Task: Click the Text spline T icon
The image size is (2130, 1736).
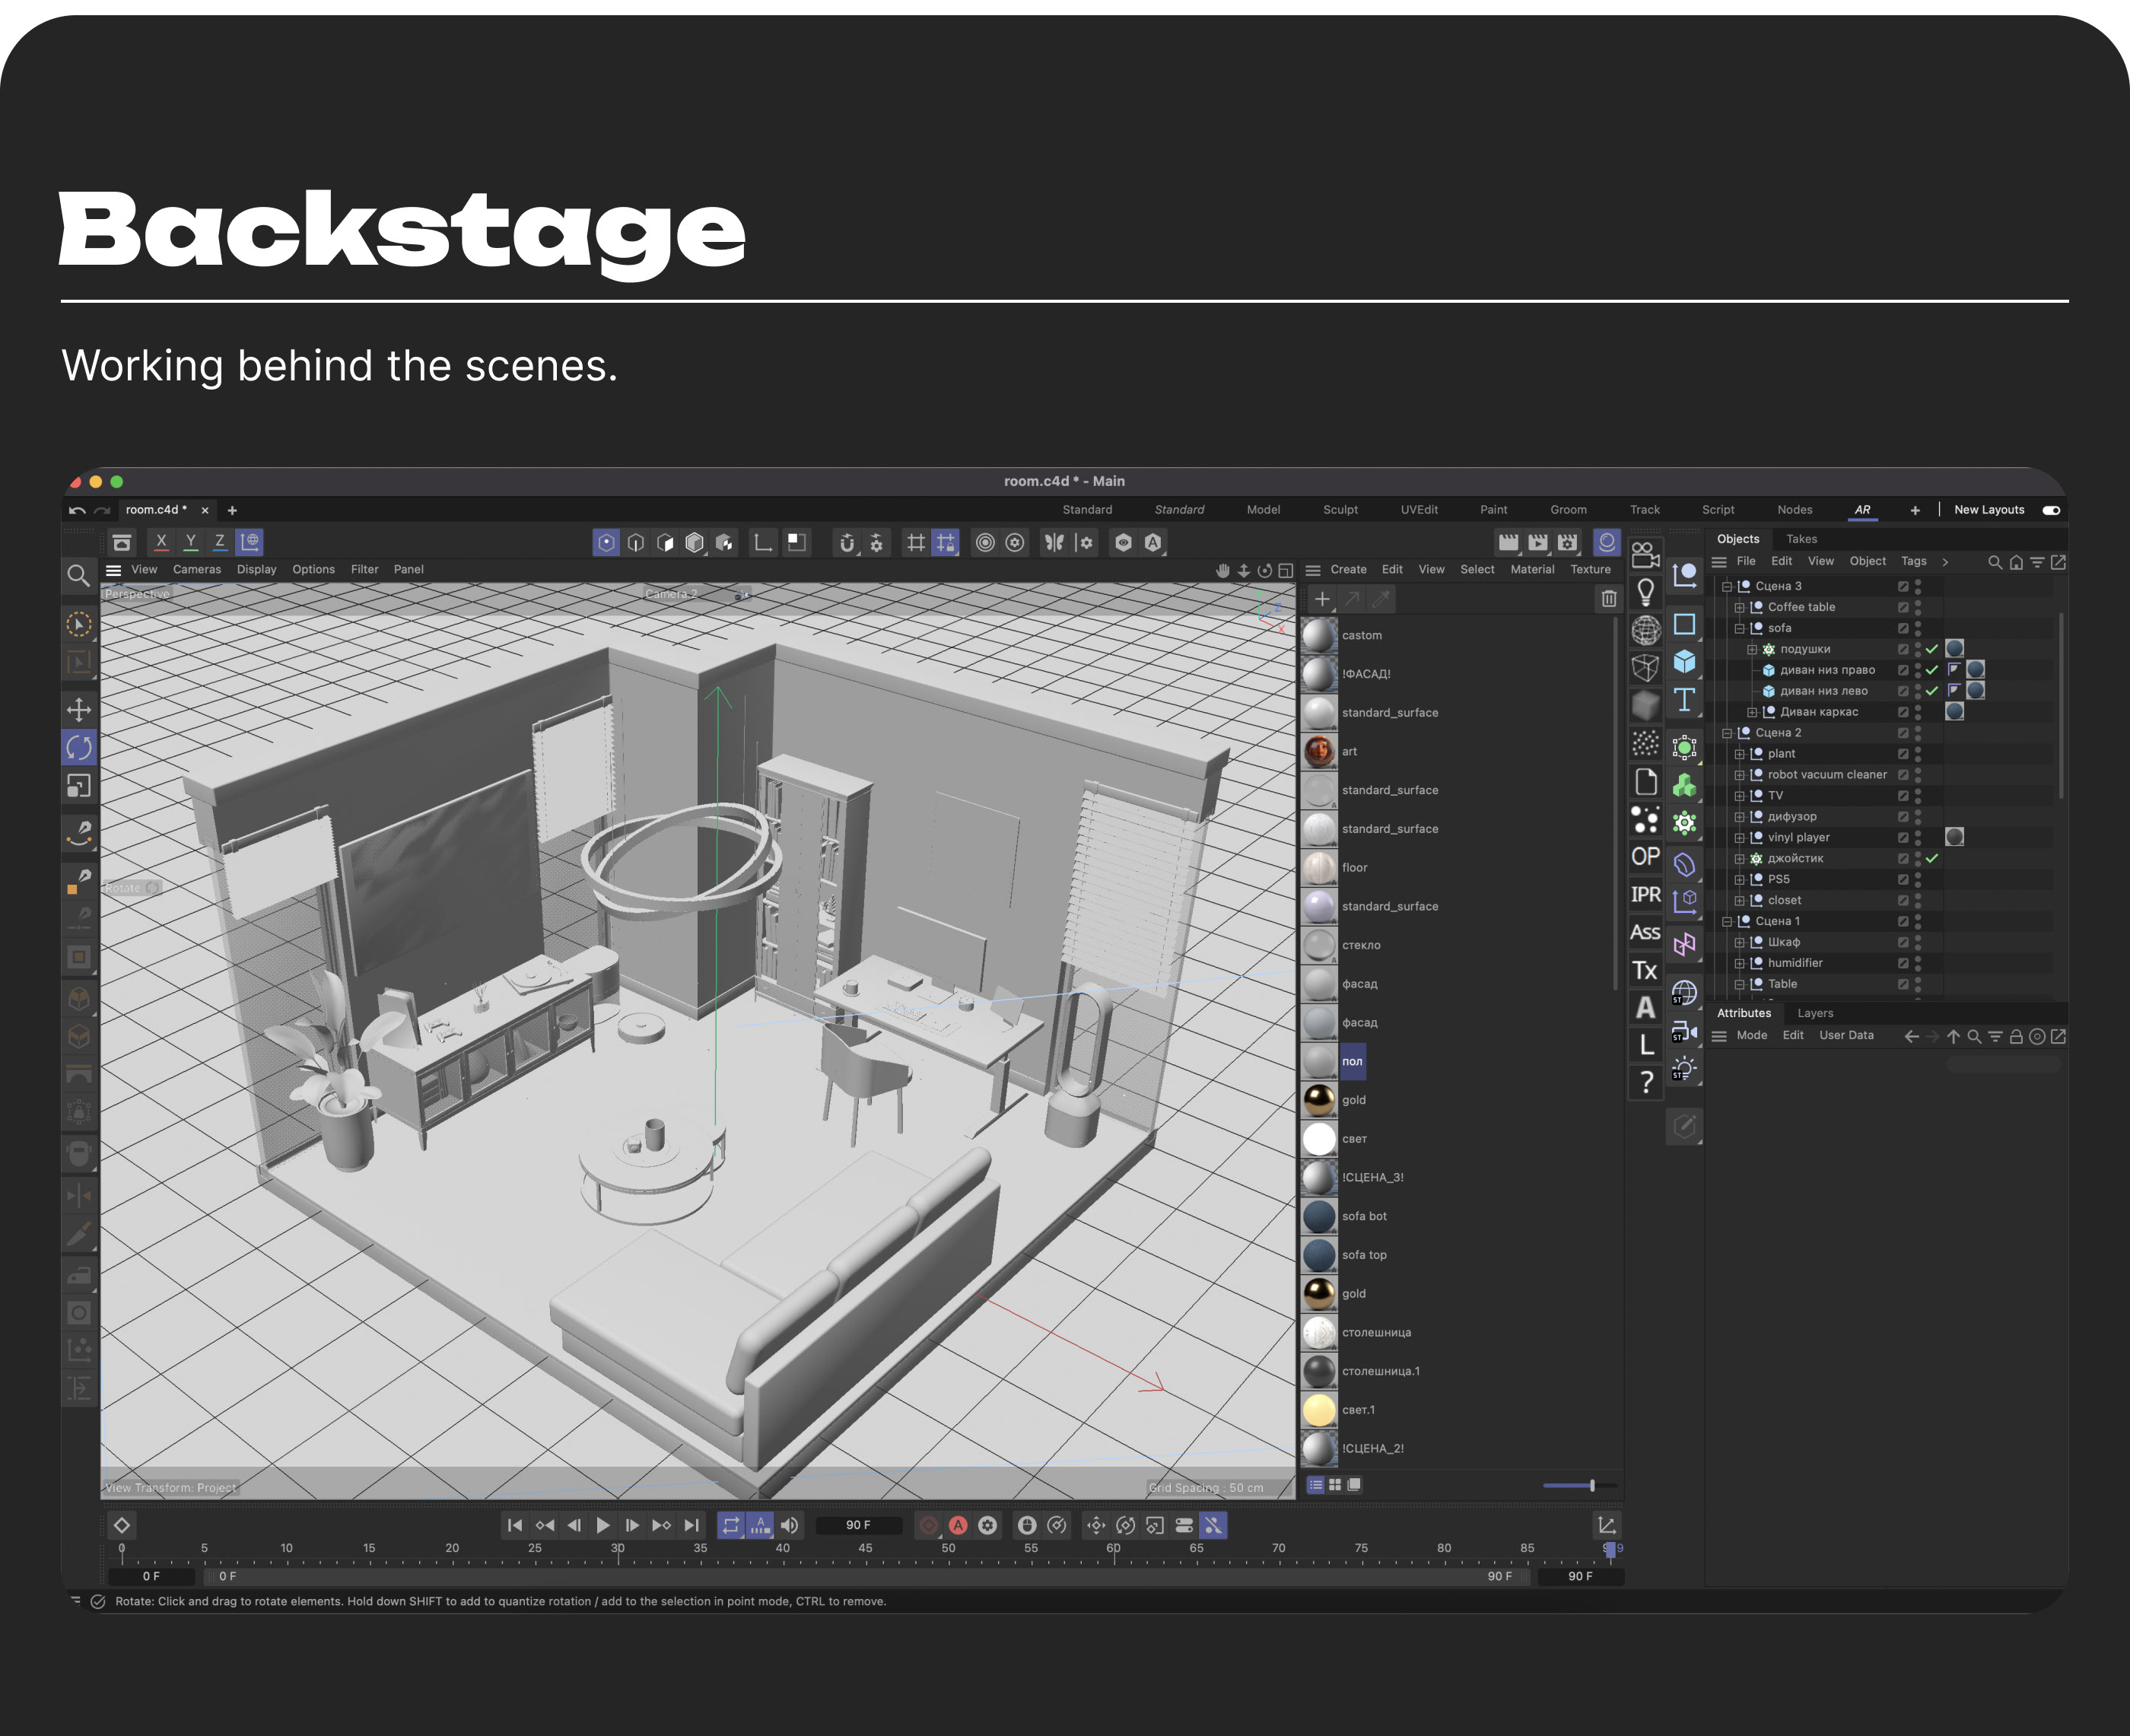Action: coord(1684,699)
